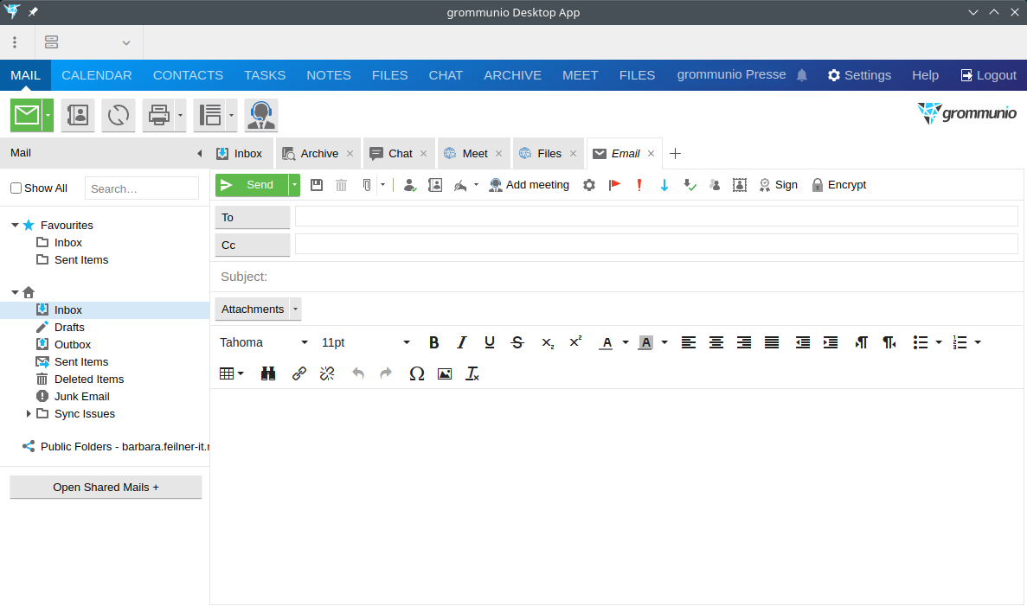
Task: Click the Cc recipients button
Action: pos(253,245)
